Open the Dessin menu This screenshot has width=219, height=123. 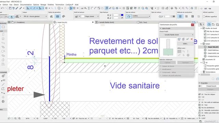click(x=16, y=4)
